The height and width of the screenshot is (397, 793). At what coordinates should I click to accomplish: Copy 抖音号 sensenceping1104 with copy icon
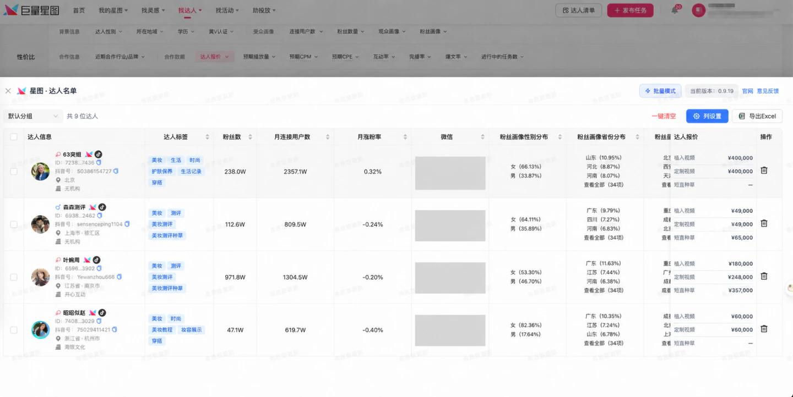pyautogui.click(x=127, y=224)
